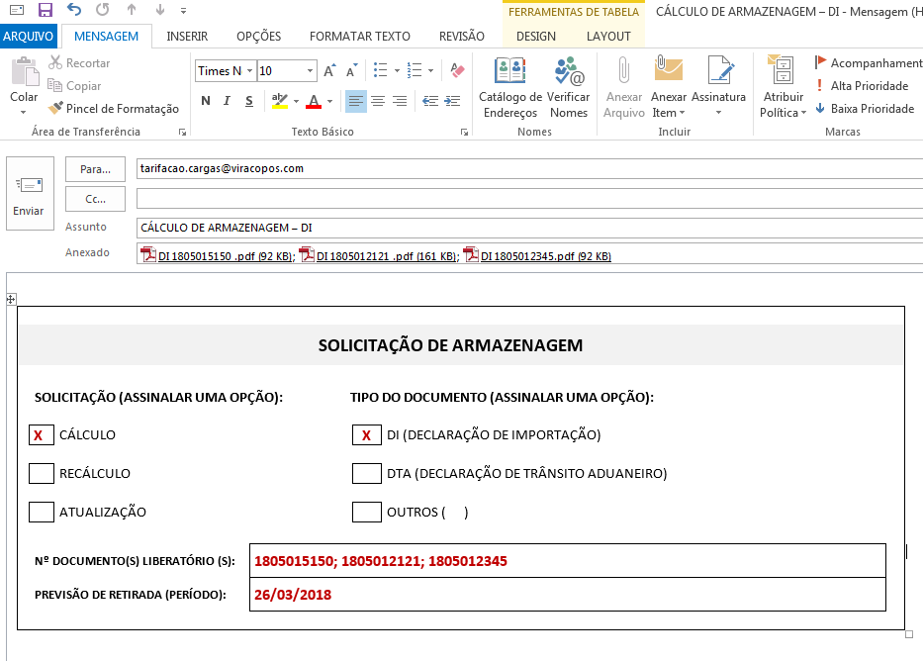This screenshot has width=923, height=661.
Task: Apply red font color
Action: pos(314,101)
